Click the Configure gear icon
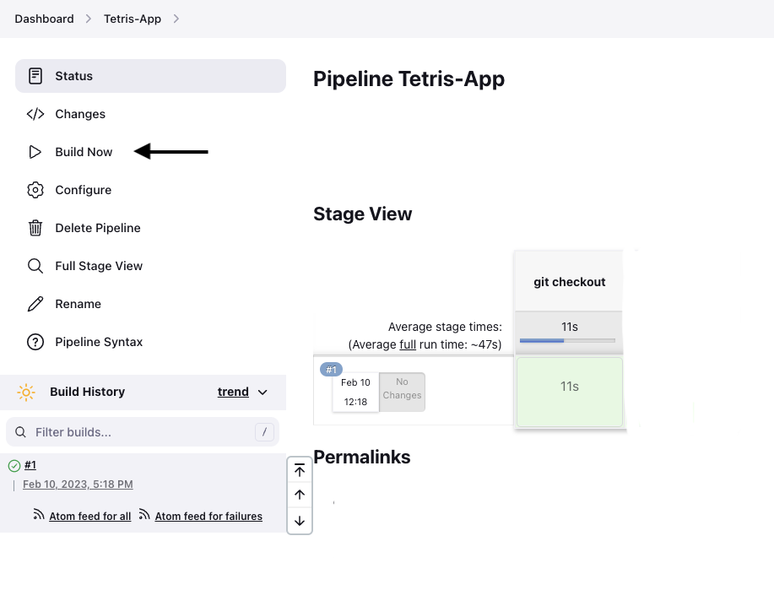 pos(35,190)
